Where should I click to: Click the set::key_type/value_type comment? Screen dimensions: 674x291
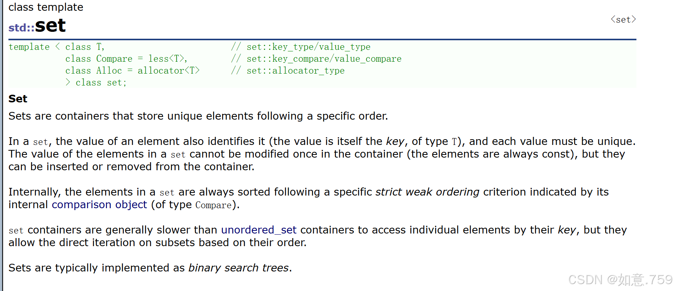click(301, 47)
